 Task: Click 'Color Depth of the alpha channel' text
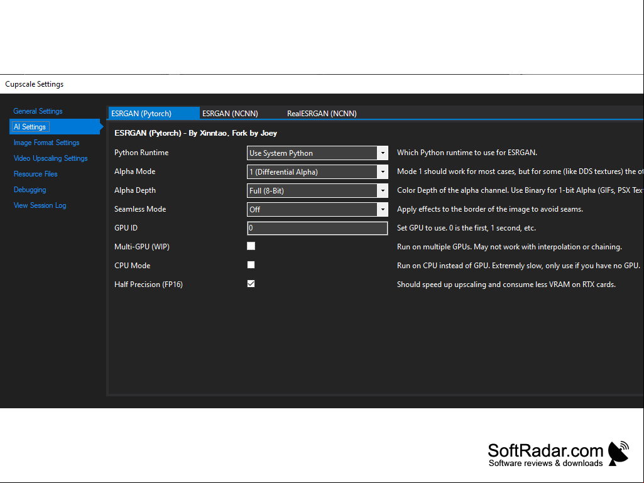click(520, 190)
